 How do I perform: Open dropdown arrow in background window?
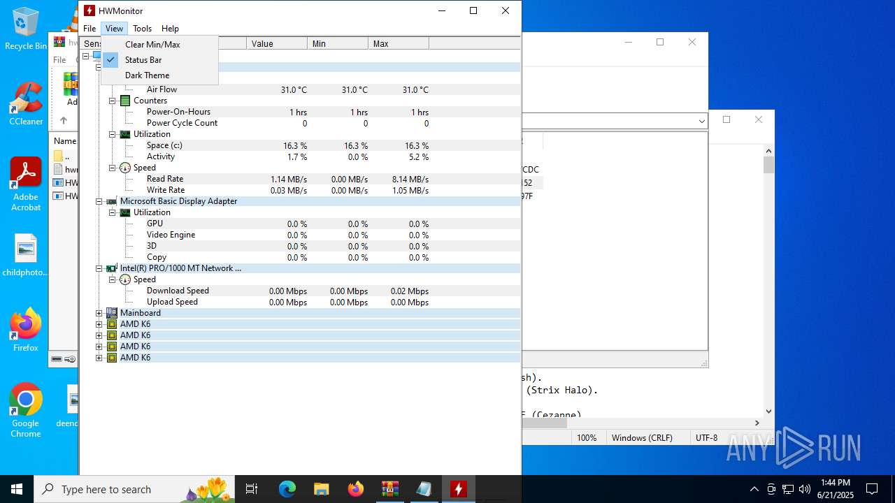(x=701, y=122)
